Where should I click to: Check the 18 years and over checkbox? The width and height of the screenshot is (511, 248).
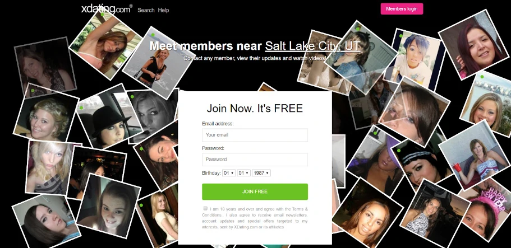[205, 208]
